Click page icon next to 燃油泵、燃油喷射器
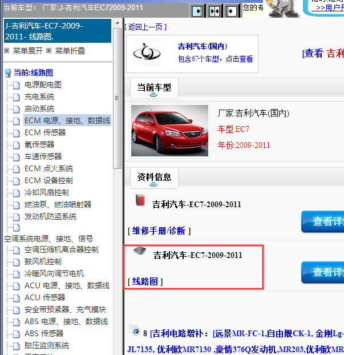Image resolution: width=344 pixels, height=355 pixels. click(x=16, y=205)
